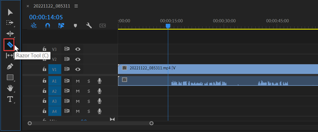Click the V3 track label
This screenshot has height=132, width=318.
point(54,49)
